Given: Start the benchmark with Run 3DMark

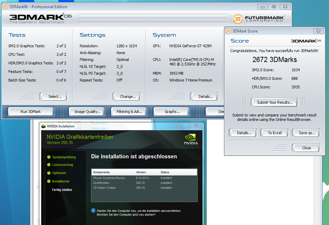Looking at the screenshot, I should [31, 112].
